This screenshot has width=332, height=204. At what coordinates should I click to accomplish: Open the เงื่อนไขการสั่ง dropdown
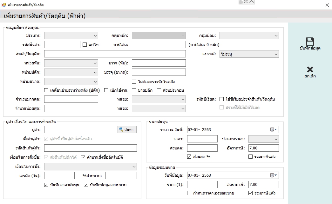point(91,167)
